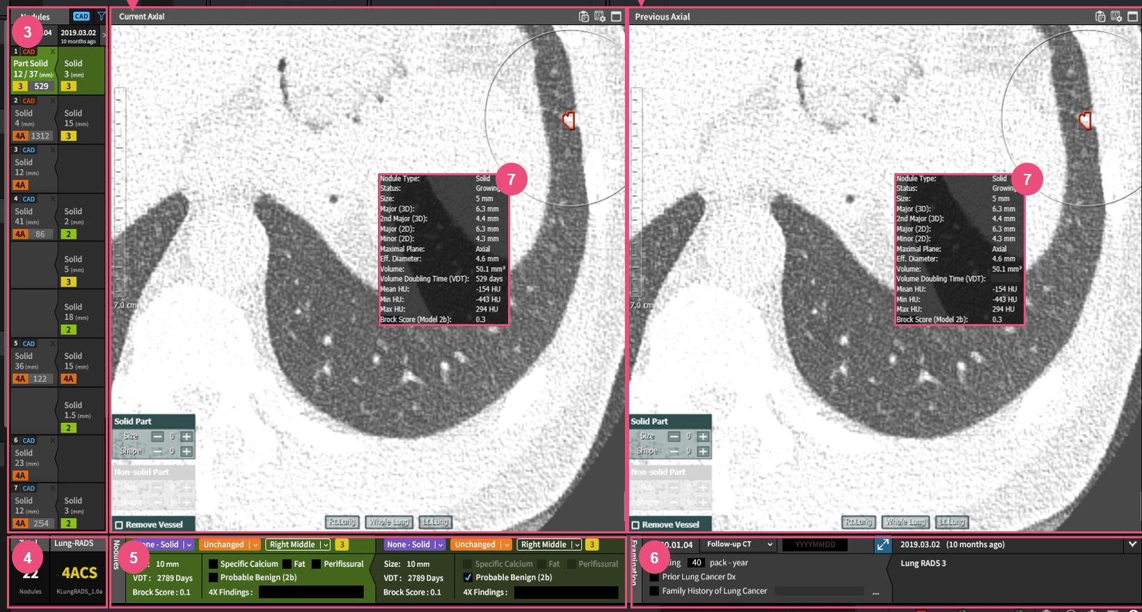1142x612 pixels.
Task: Open Right Middle location dropdown for current nodule
Action: pyautogui.click(x=299, y=545)
